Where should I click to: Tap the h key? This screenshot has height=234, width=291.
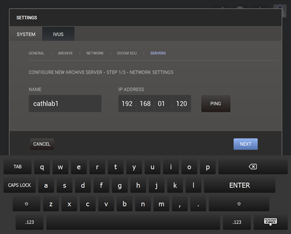coord(138,185)
